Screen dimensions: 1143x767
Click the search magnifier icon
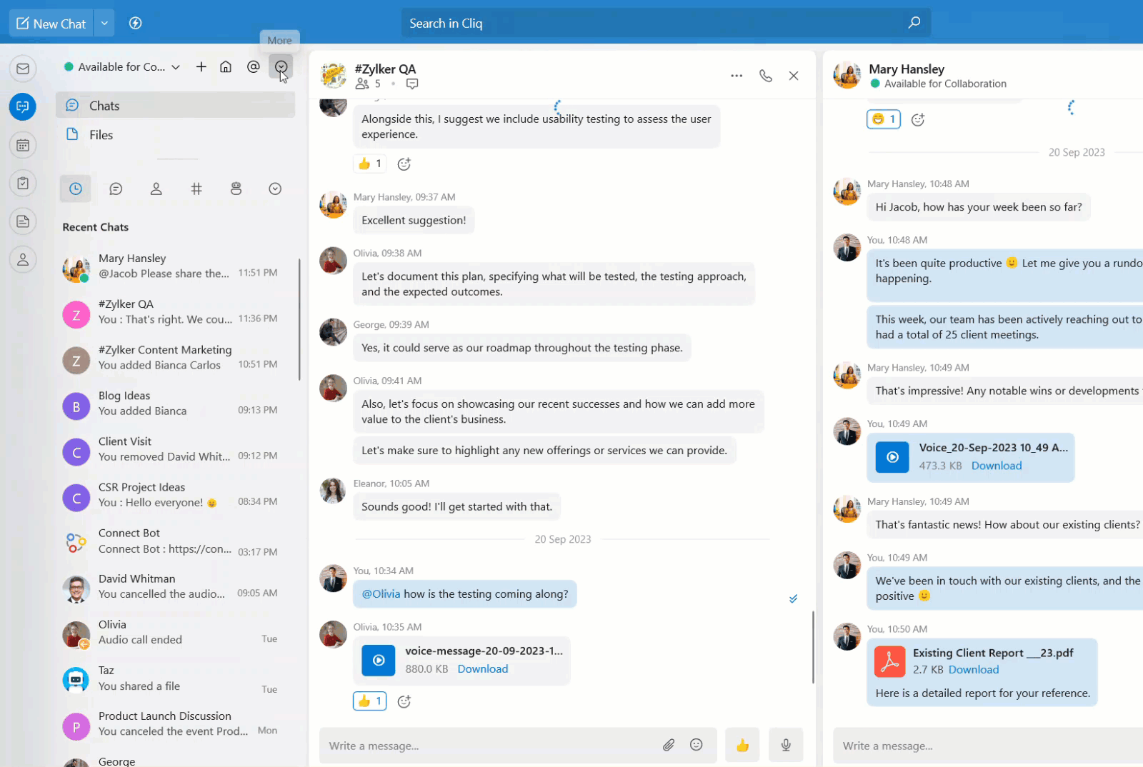[x=914, y=23]
